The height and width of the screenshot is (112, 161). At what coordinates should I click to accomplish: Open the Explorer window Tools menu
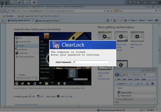click(137, 79)
